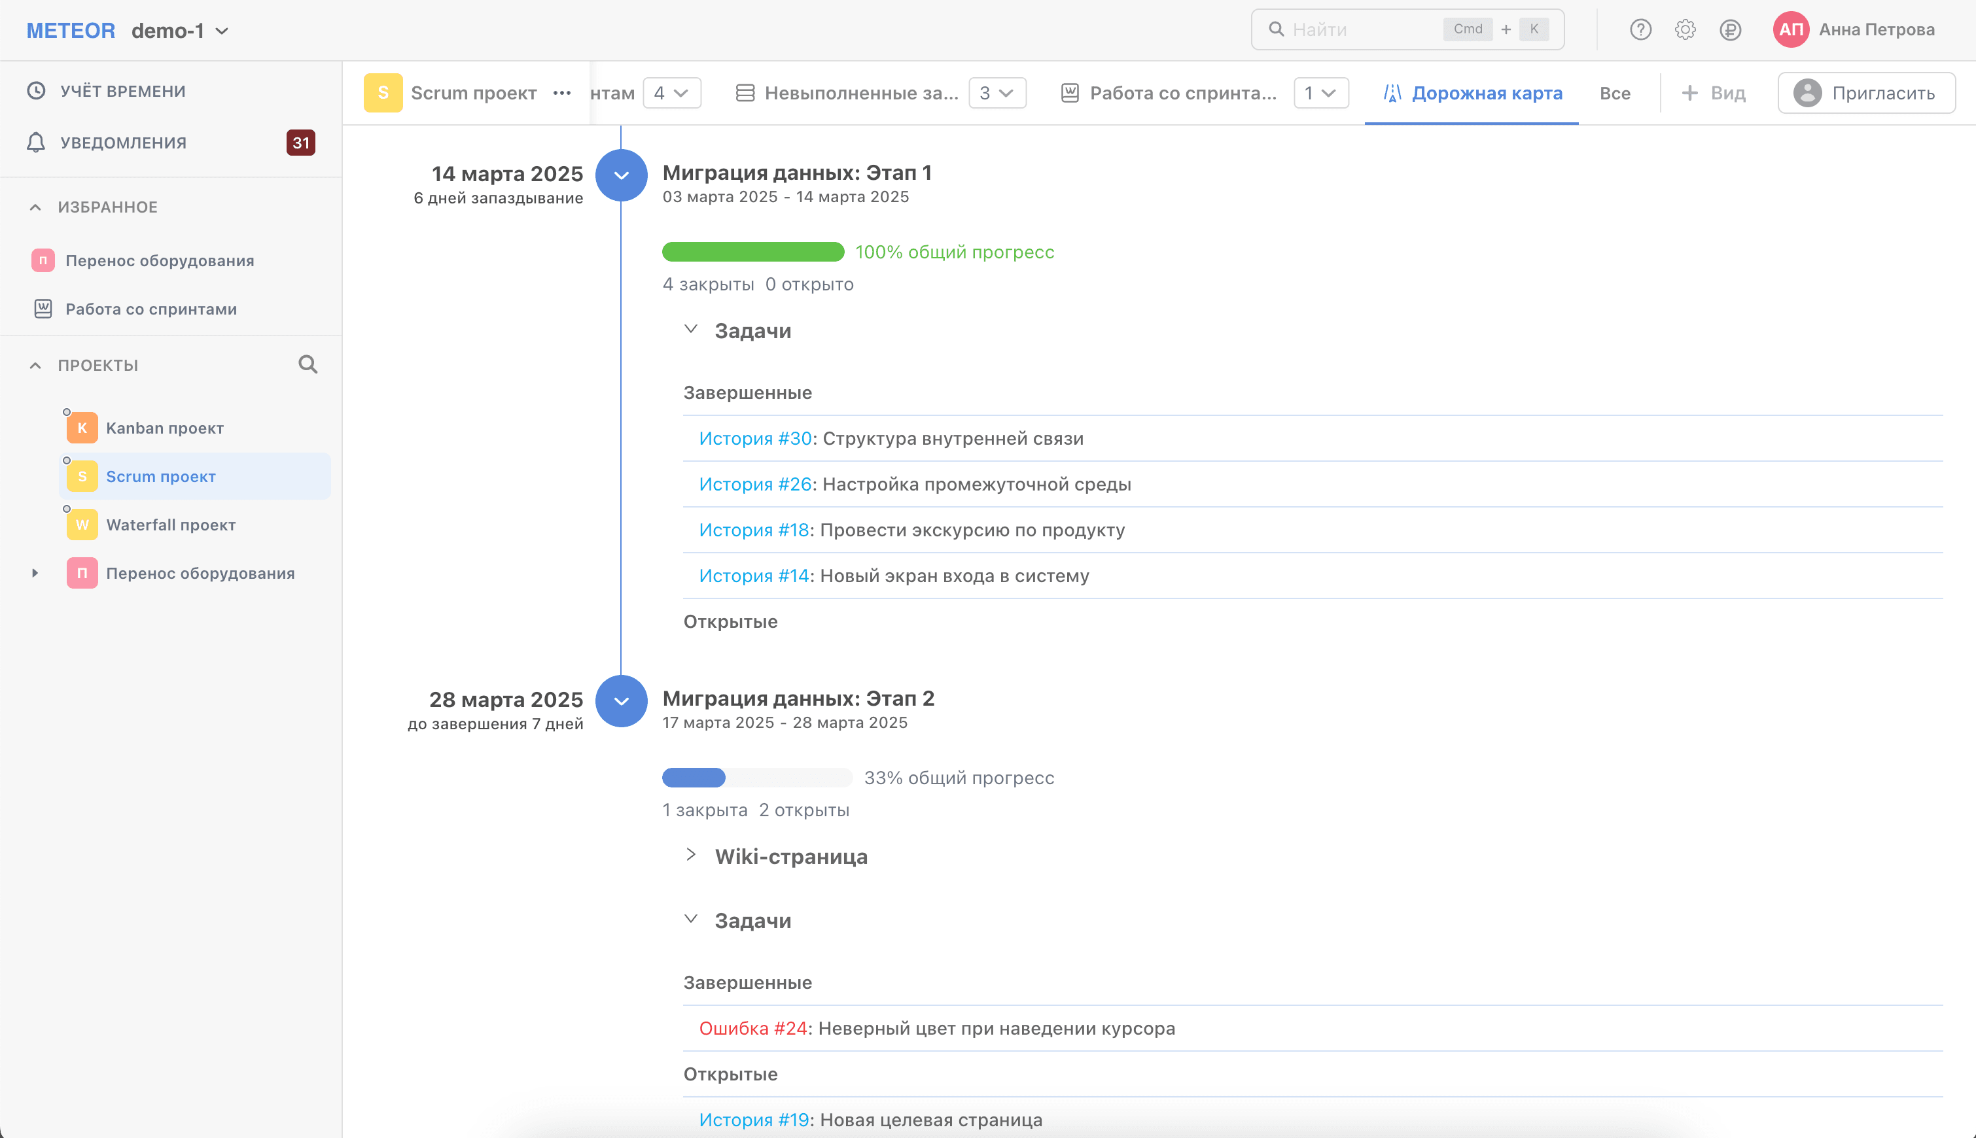This screenshot has width=1976, height=1138.
Task: Click the ruble billing icon
Action: pyautogui.click(x=1730, y=29)
